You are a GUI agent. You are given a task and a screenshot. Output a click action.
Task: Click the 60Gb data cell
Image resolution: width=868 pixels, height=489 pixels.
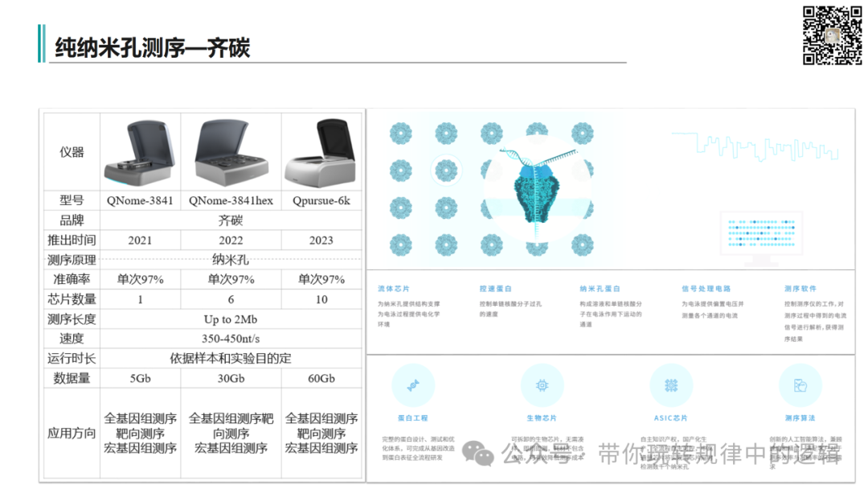coord(321,379)
